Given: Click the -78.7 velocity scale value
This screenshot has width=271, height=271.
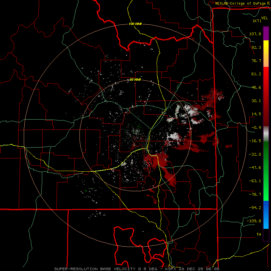Looking at the screenshot, I should [255, 195].
